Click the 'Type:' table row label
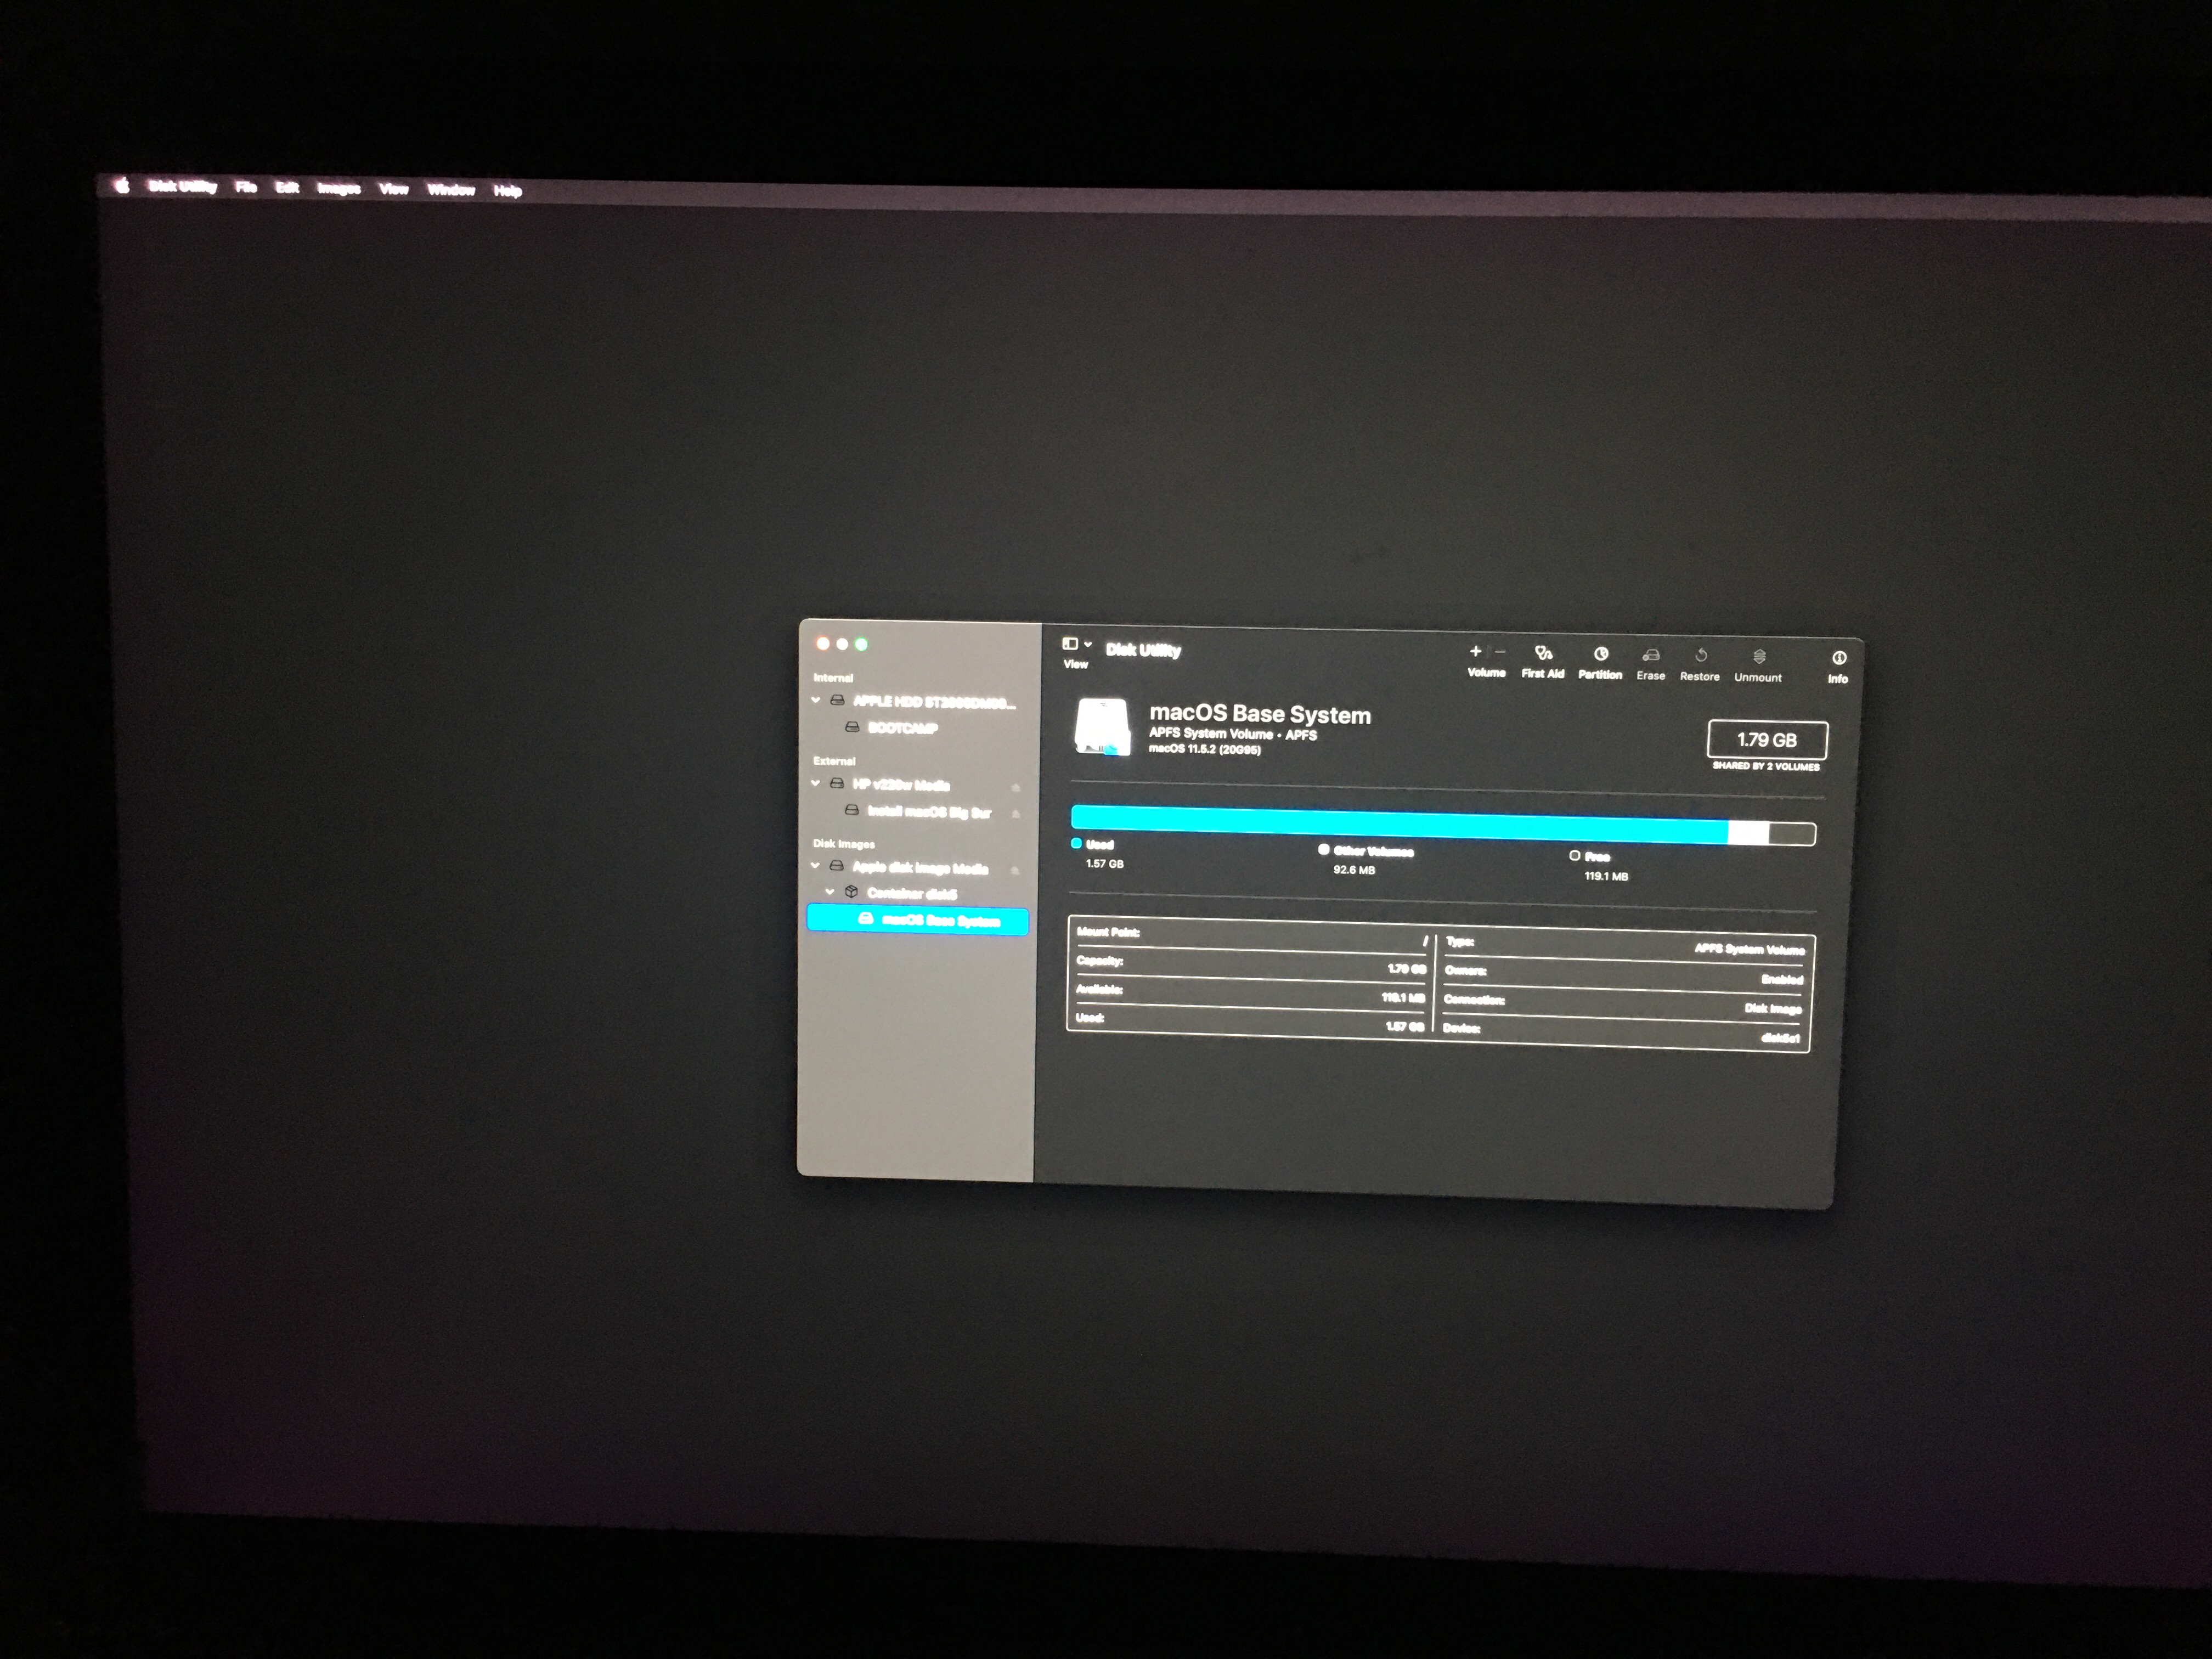 [x=1460, y=942]
